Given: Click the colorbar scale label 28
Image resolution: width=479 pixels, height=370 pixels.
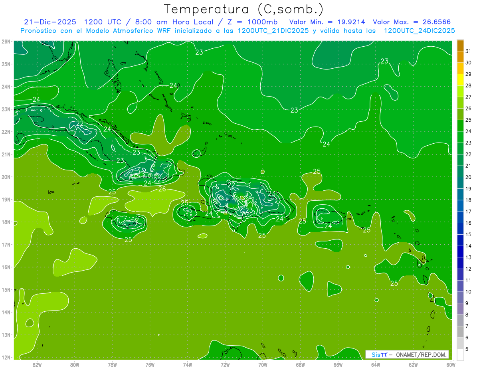Looking at the screenshot, I should tap(469, 85).
